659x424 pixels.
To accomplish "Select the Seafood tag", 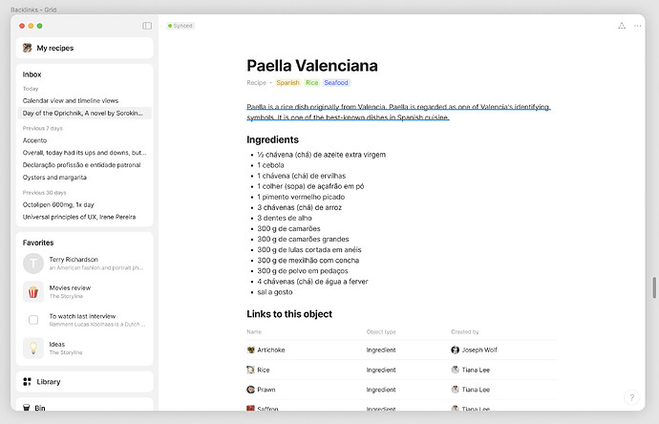I will click(x=336, y=83).
